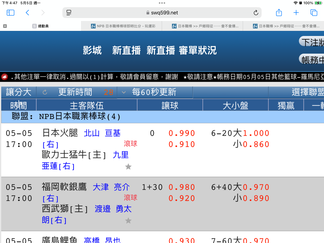Tap the swq599.net address bar
The width and height of the screenshot is (324, 243).
[162, 13]
